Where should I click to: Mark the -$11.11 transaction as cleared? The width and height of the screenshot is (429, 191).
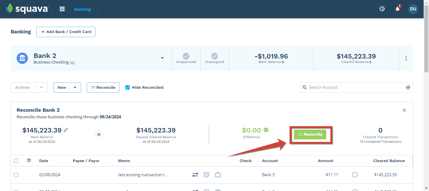tap(355, 175)
